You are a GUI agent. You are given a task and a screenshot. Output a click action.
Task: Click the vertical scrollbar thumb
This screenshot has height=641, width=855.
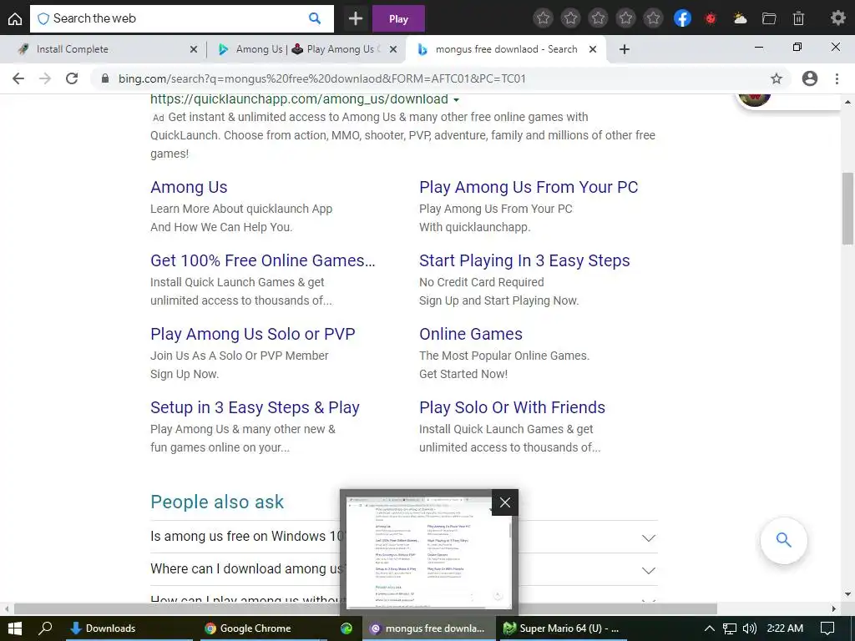pyautogui.click(x=847, y=209)
